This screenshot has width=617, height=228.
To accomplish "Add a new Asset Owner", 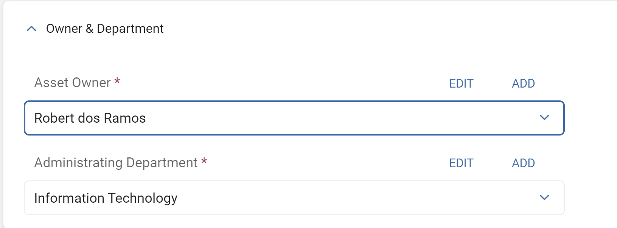I will 523,83.
